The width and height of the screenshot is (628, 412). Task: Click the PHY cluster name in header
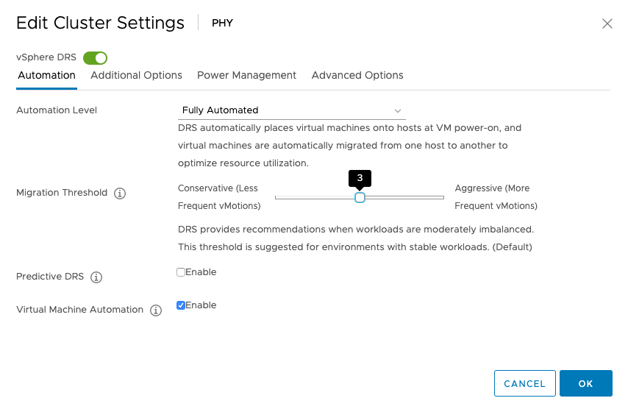pyautogui.click(x=222, y=23)
